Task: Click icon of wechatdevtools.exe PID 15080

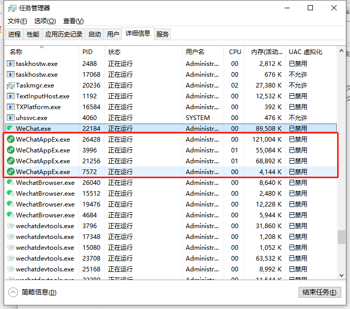Action: click(x=10, y=247)
